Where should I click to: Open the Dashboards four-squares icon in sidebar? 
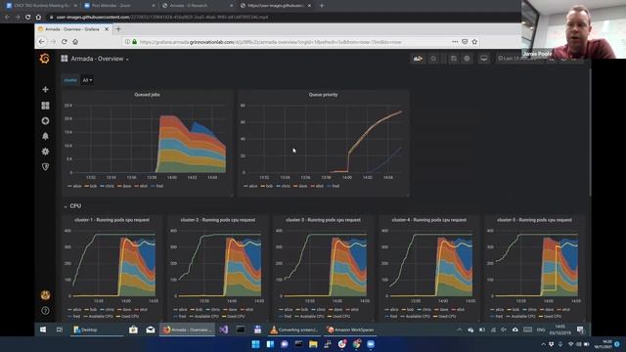point(45,106)
